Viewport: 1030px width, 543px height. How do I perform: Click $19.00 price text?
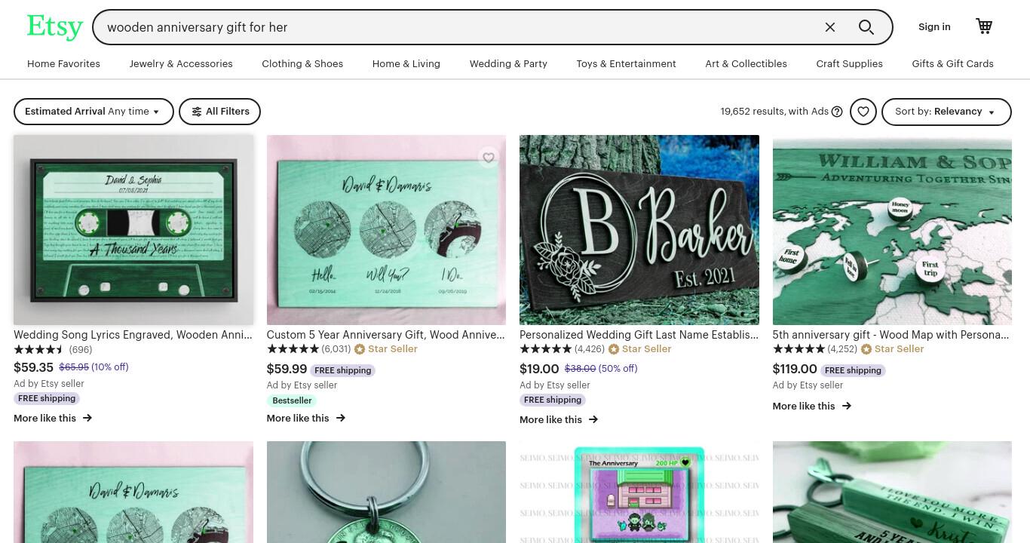[x=539, y=369]
